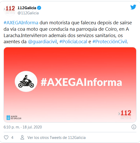Click the blue verified badge
The image size is (140, 143).
coord(39,8)
